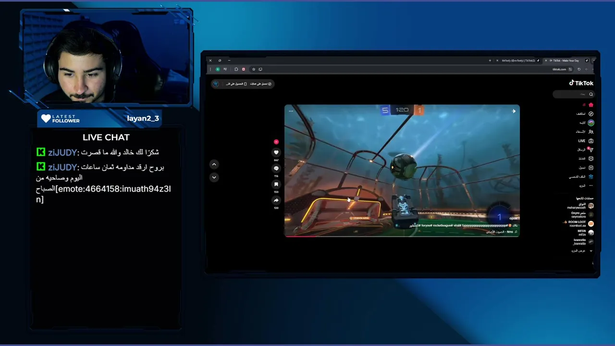
Task: Click the LIVE CHAT heading
Action: (106, 137)
